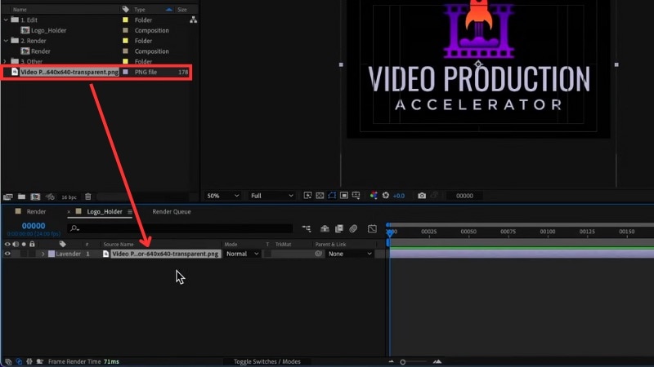
Task: Click the Lavender label color swatch
Action: click(52, 254)
